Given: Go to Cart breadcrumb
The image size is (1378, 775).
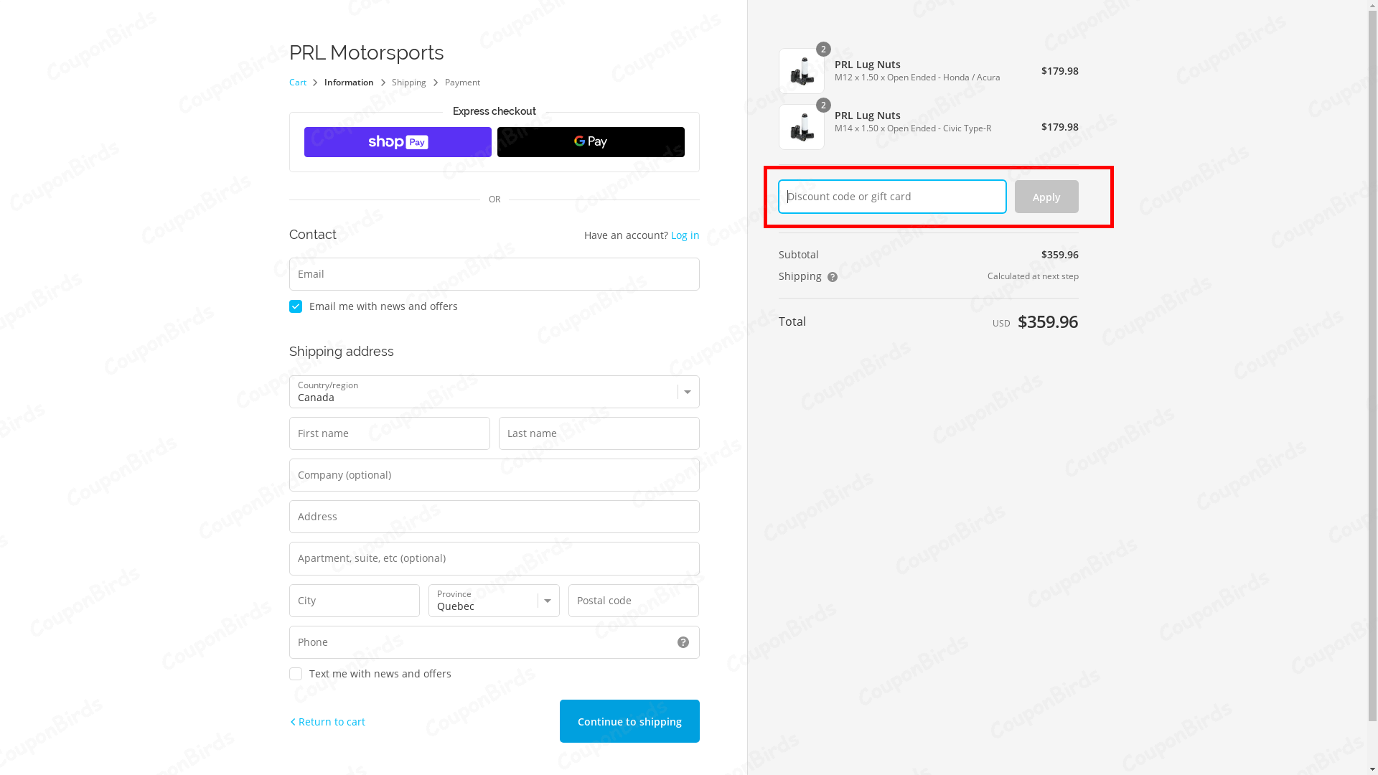Looking at the screenshot, I should point(297,83).
